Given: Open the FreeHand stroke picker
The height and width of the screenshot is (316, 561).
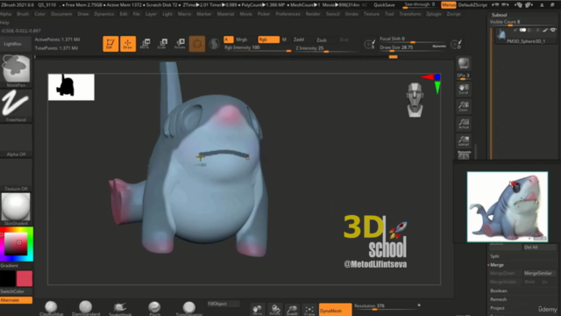Looking at the screenshot, I should (16, 105).
